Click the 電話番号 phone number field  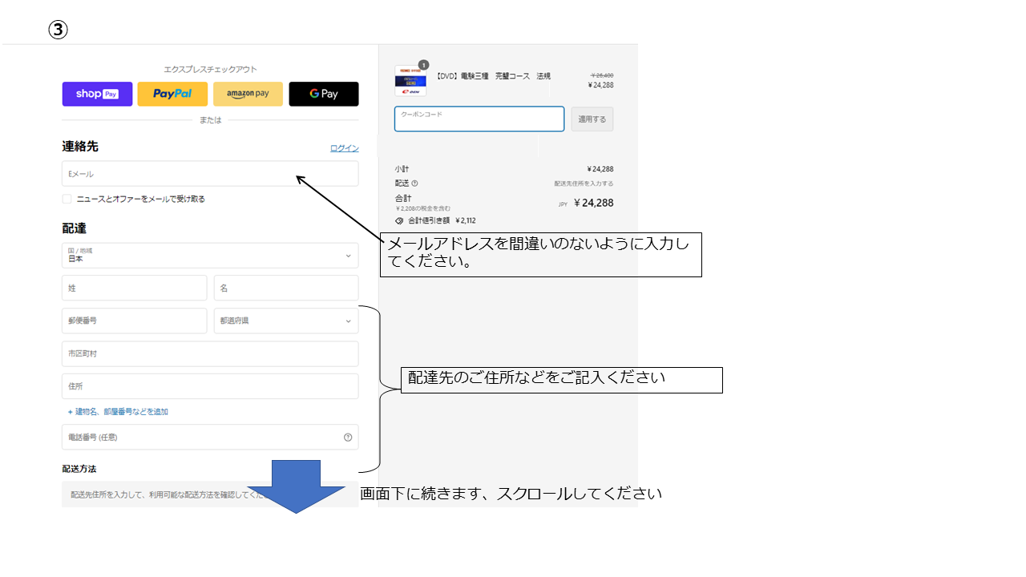[x=200, y=438]
